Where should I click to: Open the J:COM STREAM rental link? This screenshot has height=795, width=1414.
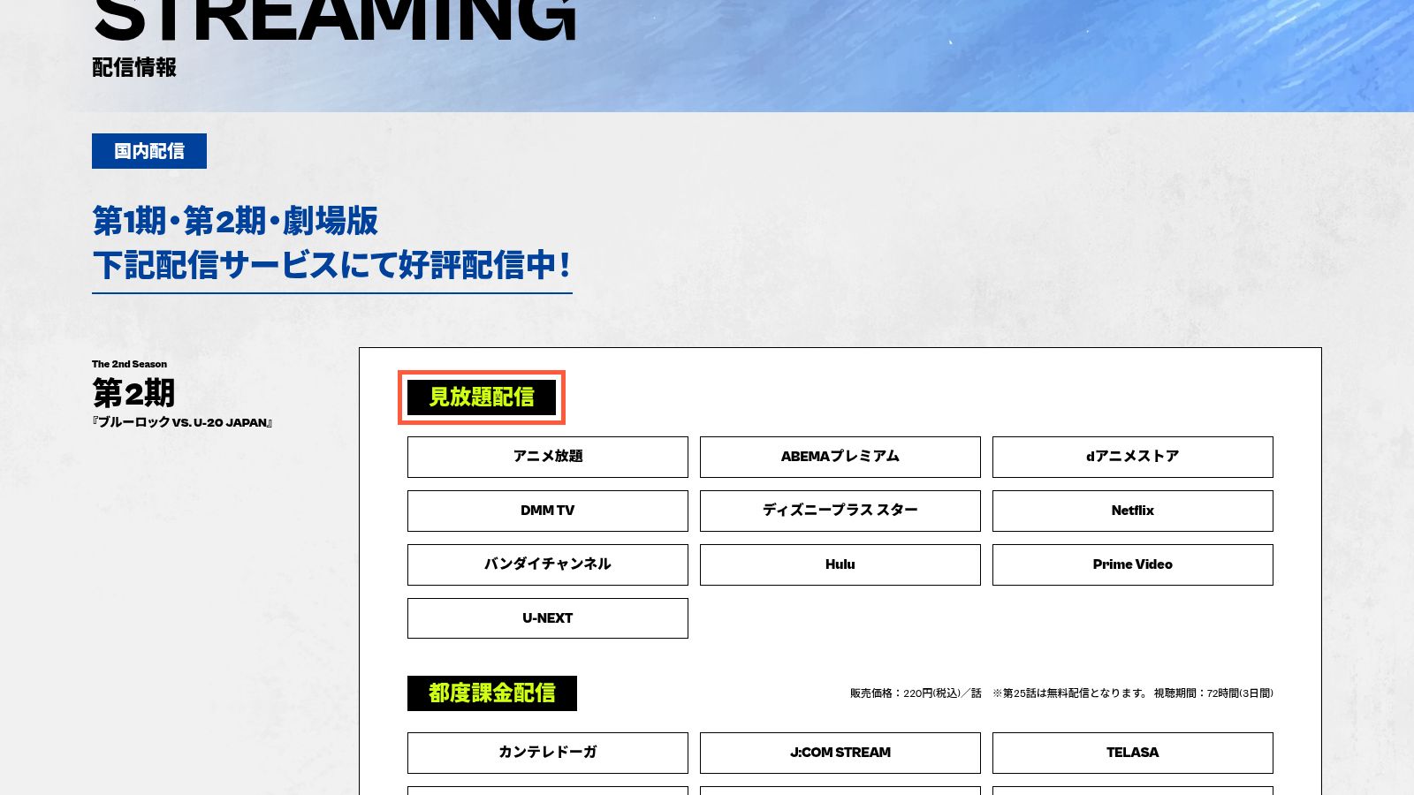[x=840, y=753]
